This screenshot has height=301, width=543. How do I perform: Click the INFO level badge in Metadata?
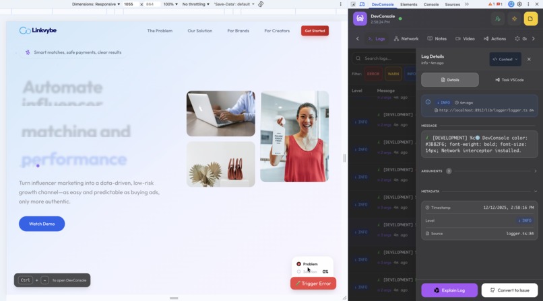click(525, 220)
